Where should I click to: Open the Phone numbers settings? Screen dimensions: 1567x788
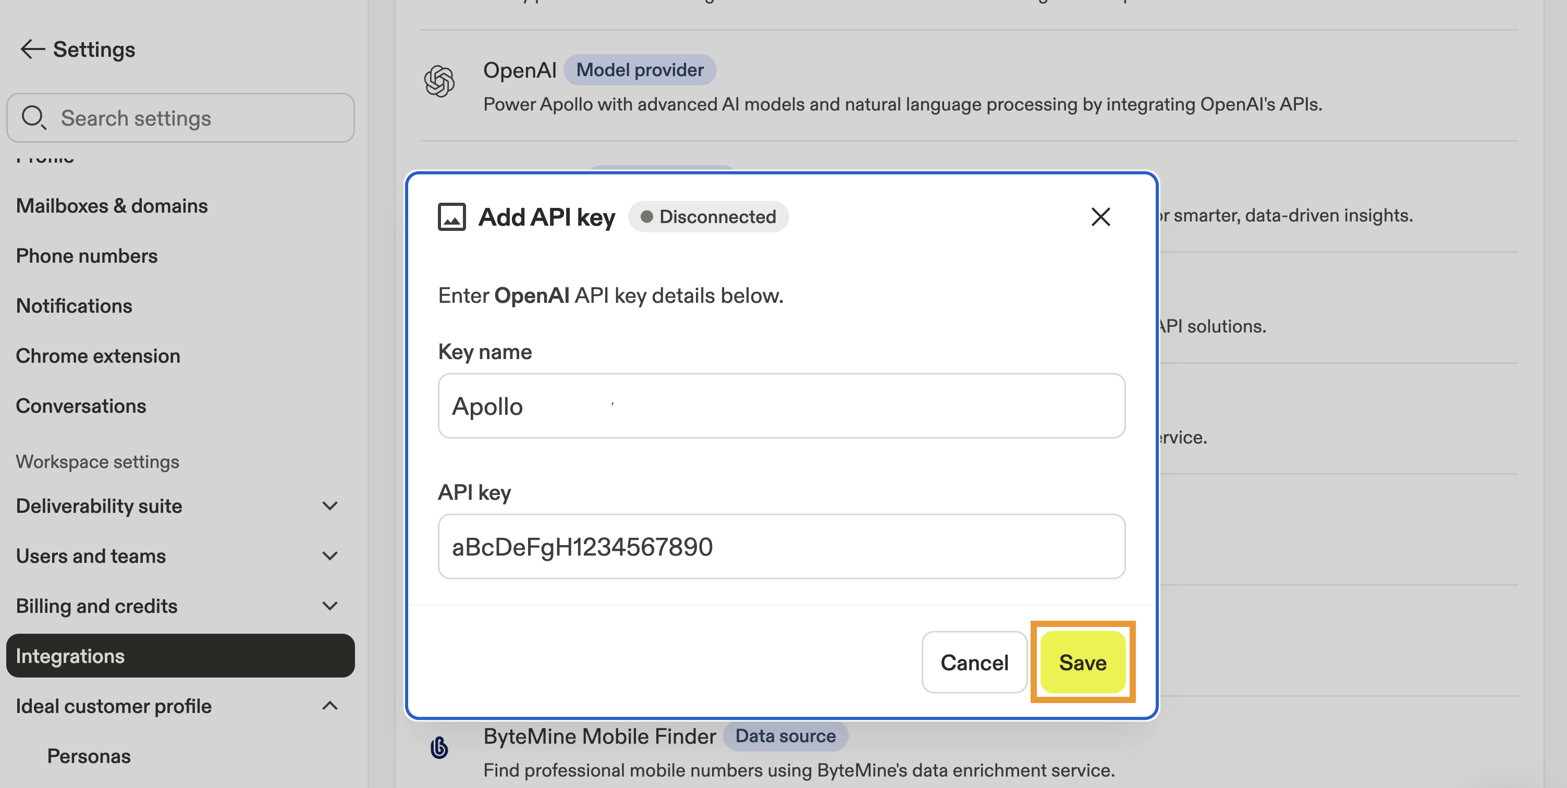[87, 256]
